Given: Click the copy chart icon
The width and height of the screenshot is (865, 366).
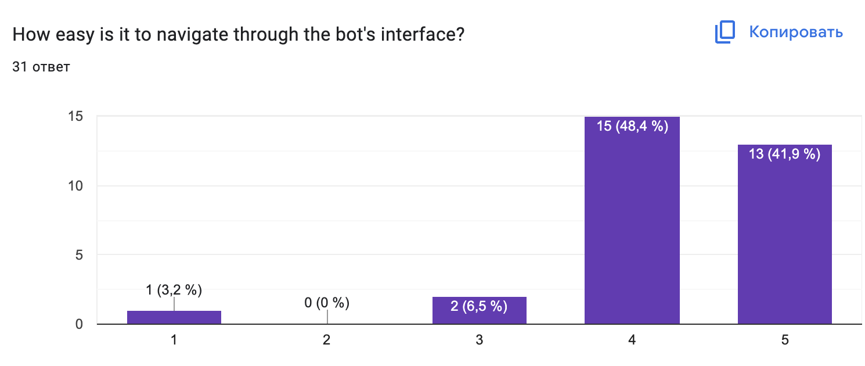Looking at the screenshot, I should click(725, 32).
